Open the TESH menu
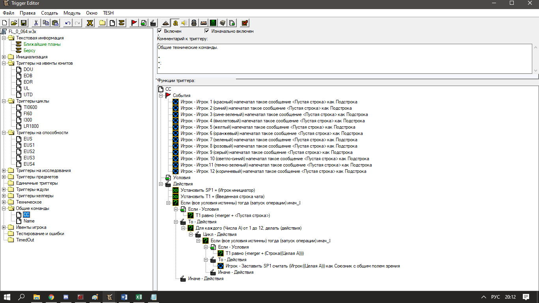539x303 pixels. (108, 13)
